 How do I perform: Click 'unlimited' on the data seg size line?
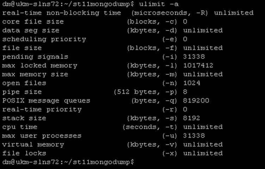pos(203,31)
